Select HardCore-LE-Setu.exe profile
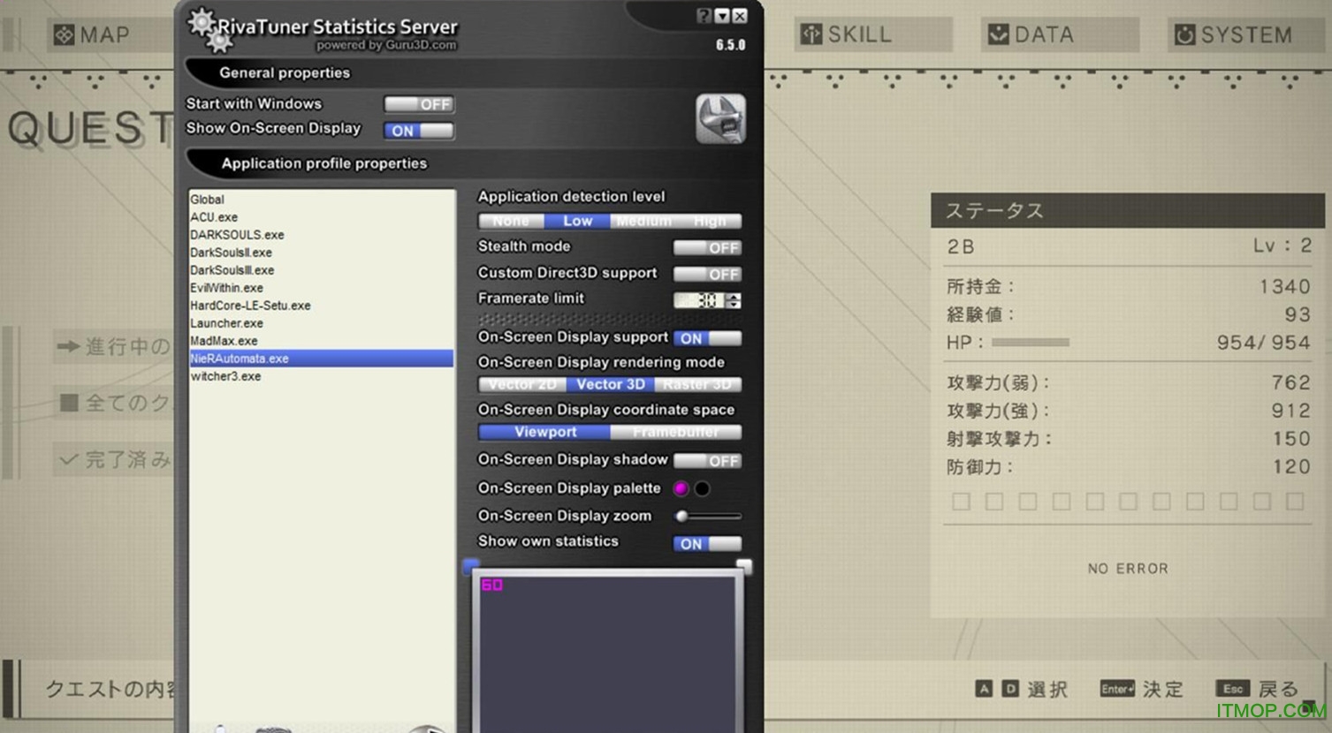1332x733 pixels. [x=322, y=306]
